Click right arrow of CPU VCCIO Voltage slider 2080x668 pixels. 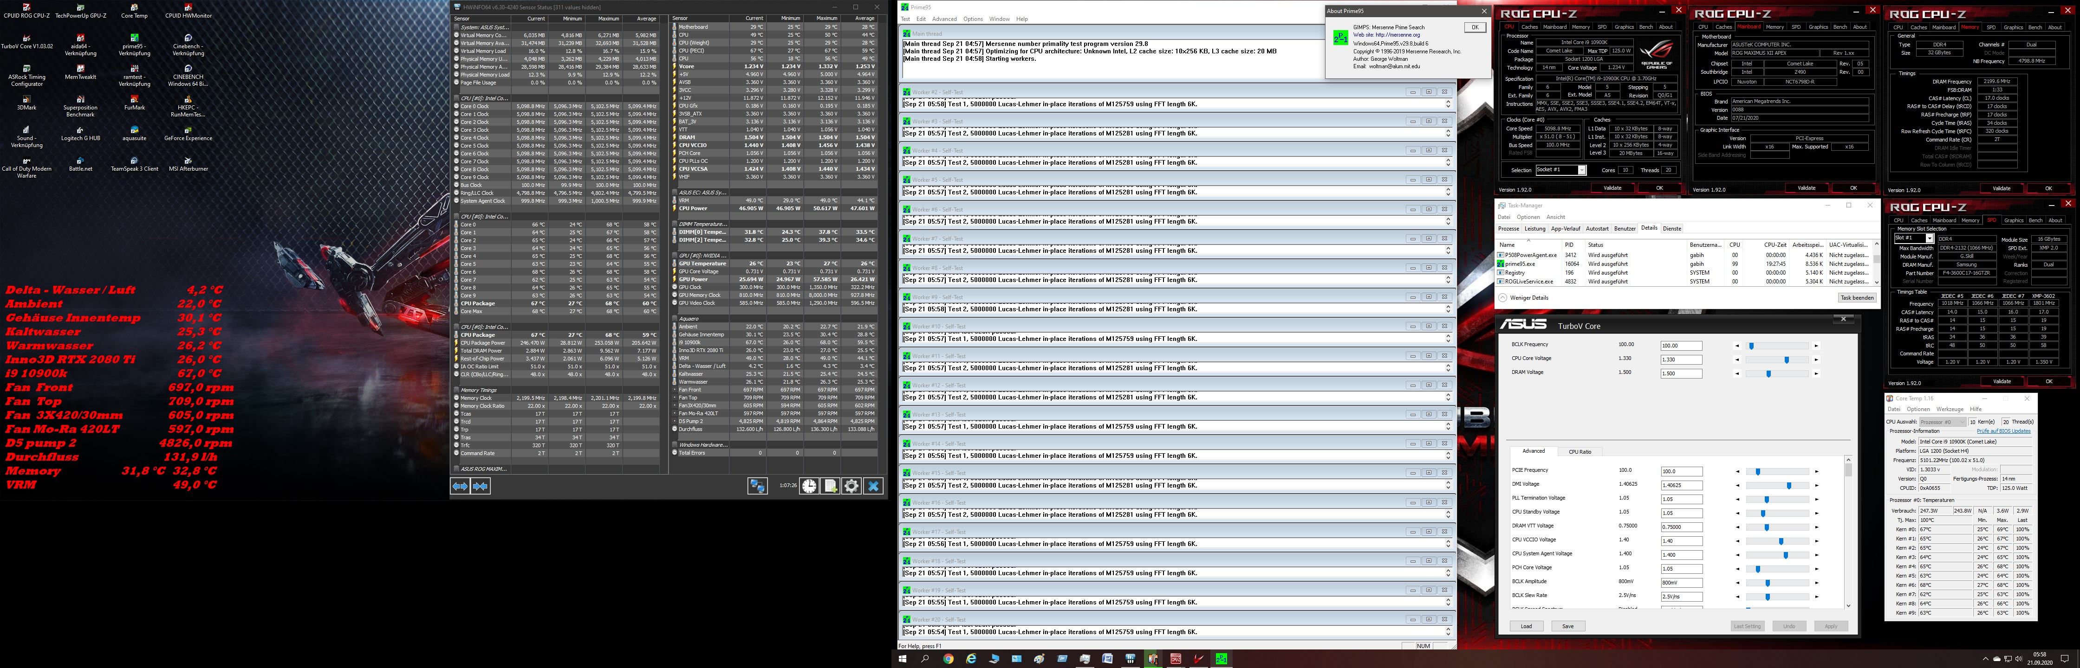(1816, 541)
